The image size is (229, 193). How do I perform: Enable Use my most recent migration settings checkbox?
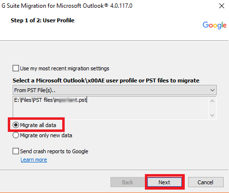(x=16, y=68)
